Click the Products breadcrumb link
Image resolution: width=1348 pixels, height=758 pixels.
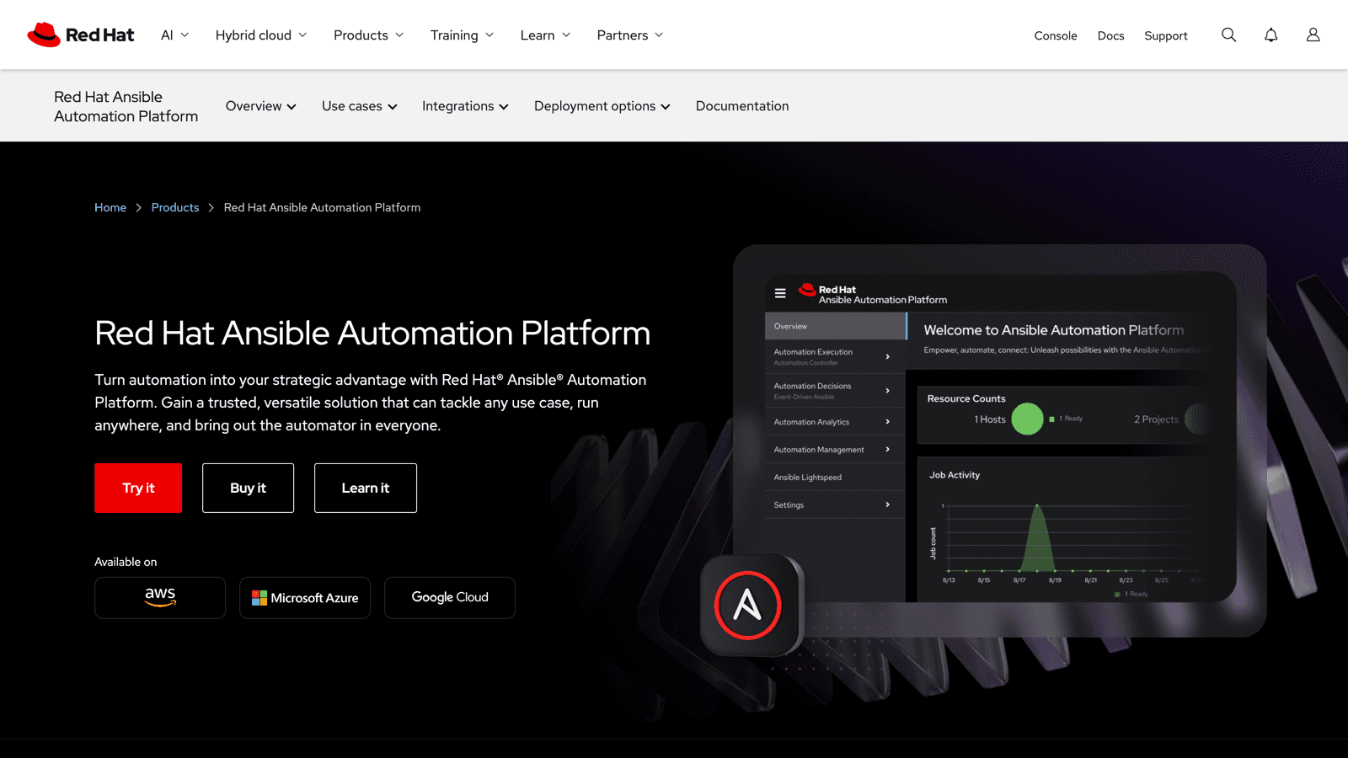pos(175,207)
